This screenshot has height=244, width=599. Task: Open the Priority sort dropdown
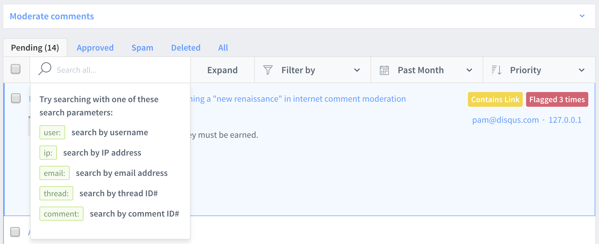[x=539, y=70]
